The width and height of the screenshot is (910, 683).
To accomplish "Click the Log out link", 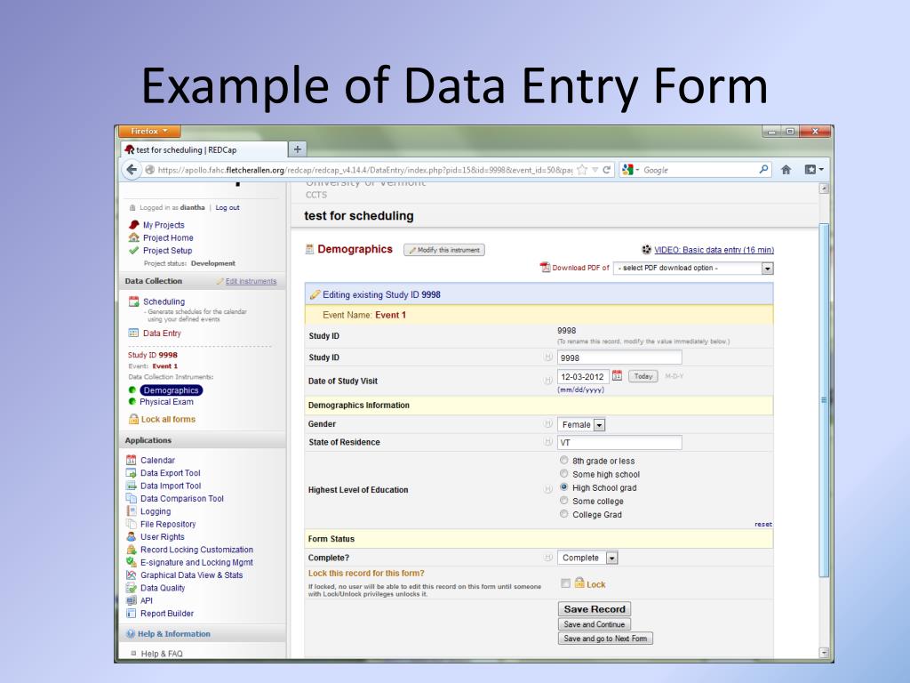I will (227, 207).
